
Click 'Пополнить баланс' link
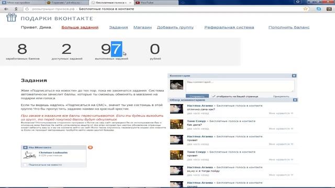coord(289,27)
